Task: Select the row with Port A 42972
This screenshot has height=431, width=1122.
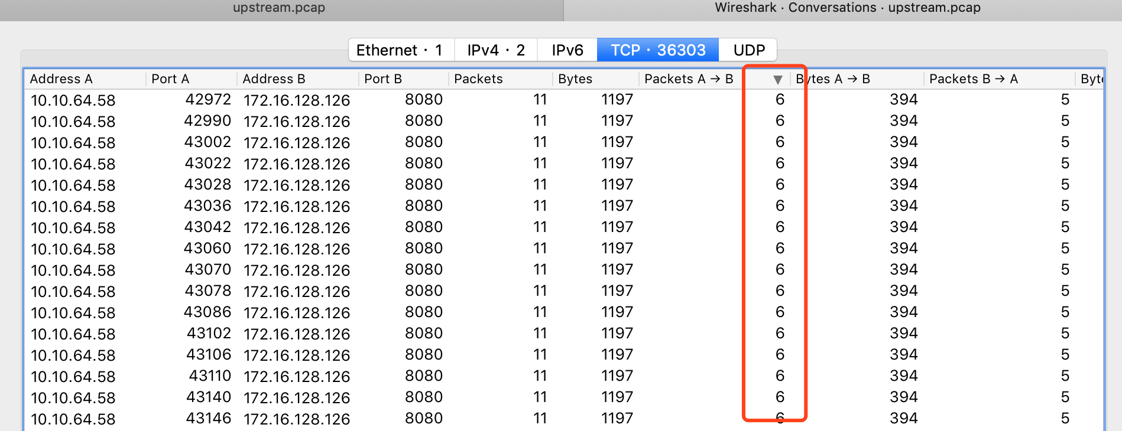Action: 563,100
